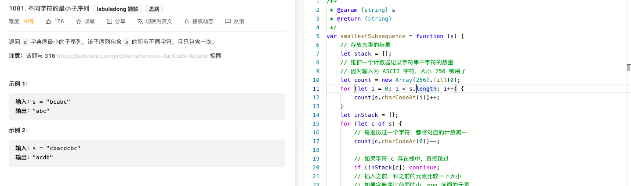
Task: Click the 'for (let c of s)' line
Action: 371,123
